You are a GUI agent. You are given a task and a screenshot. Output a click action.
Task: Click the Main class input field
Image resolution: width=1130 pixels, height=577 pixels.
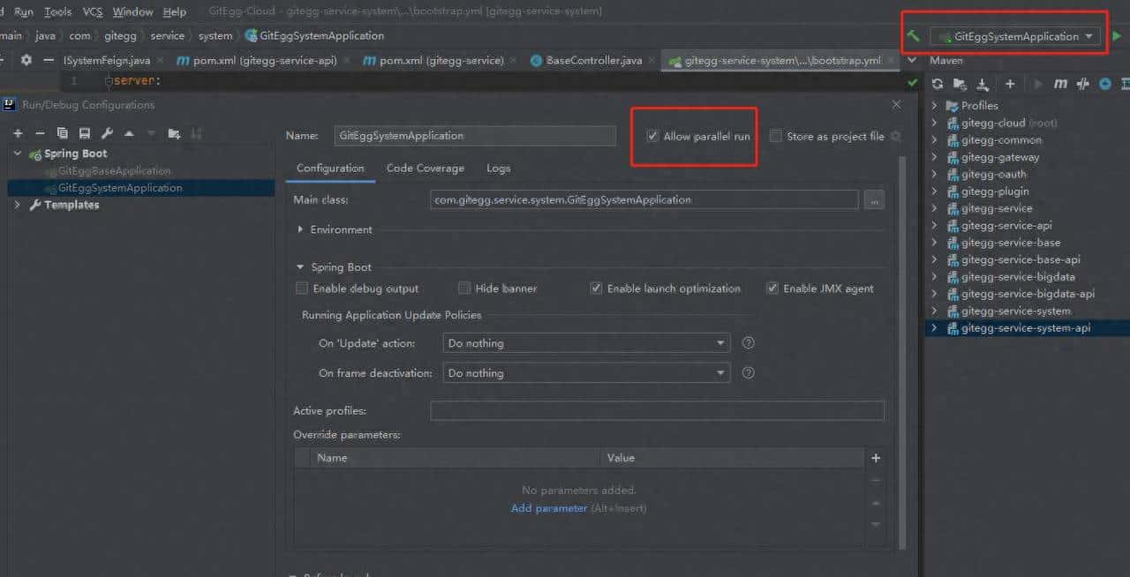(644, 200)
